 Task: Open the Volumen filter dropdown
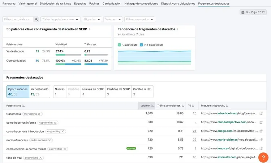pos(113,20)
